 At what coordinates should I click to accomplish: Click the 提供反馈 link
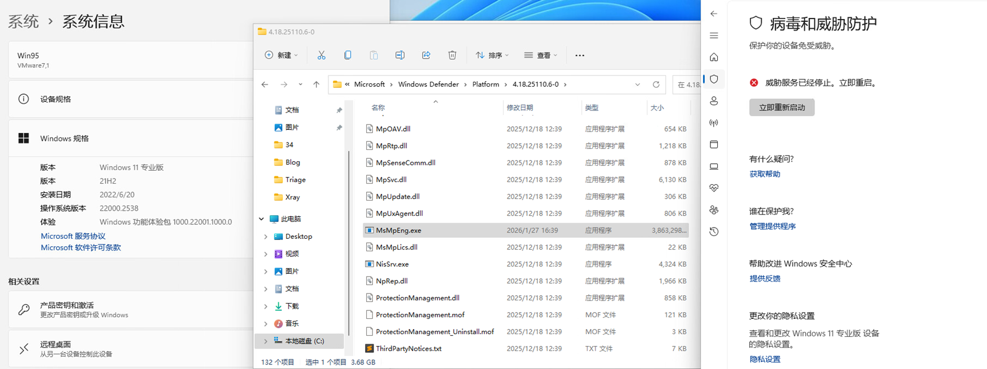click(764, 279)
